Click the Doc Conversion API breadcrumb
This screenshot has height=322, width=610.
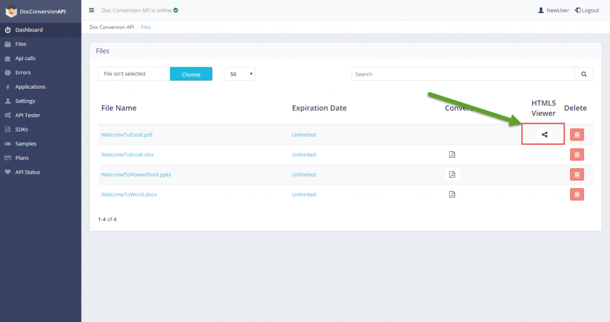point(111,27)
